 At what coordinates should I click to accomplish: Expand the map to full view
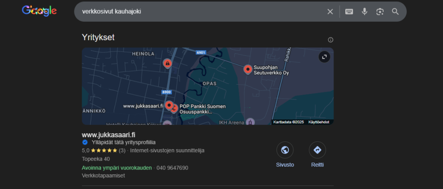[x=324, y=57]
